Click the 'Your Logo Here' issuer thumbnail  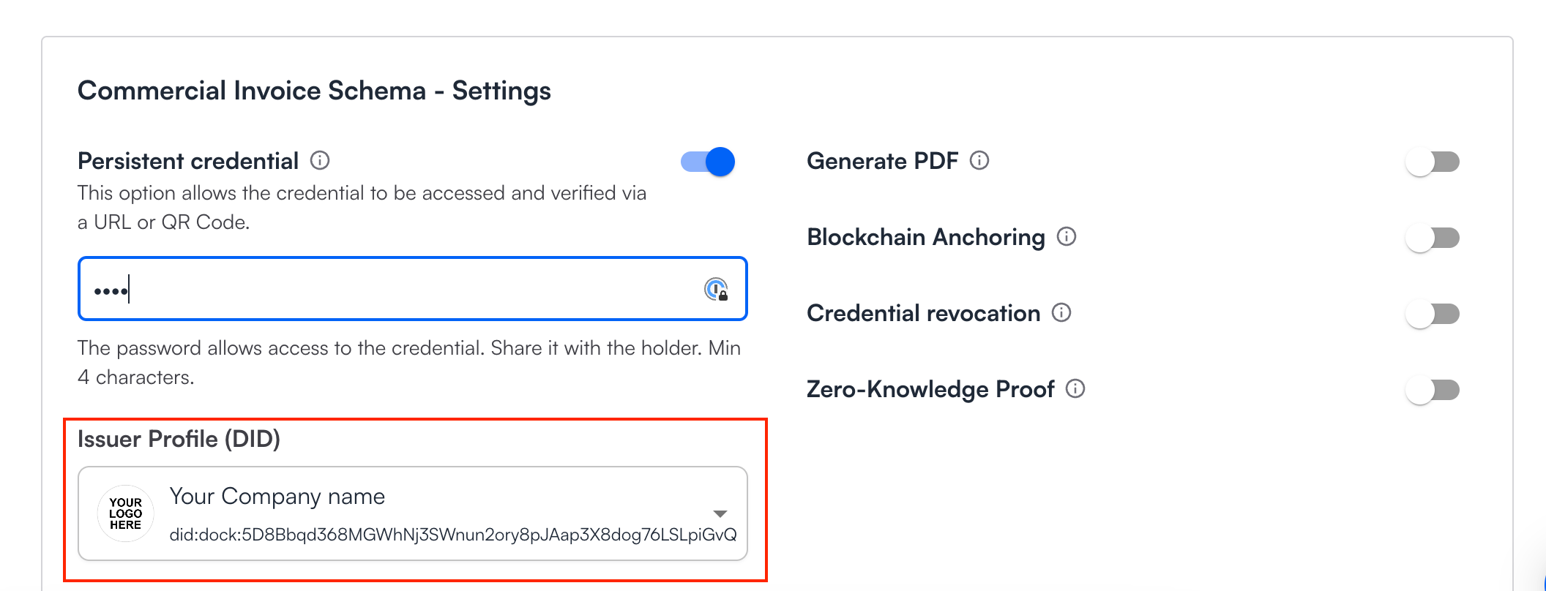point(126,513)
